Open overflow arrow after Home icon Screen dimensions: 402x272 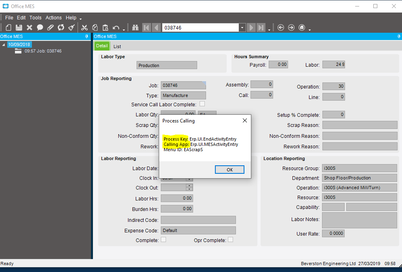(x=310, y=30)
